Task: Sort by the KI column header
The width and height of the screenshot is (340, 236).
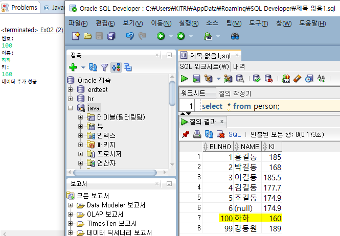Action: point(272,147)
